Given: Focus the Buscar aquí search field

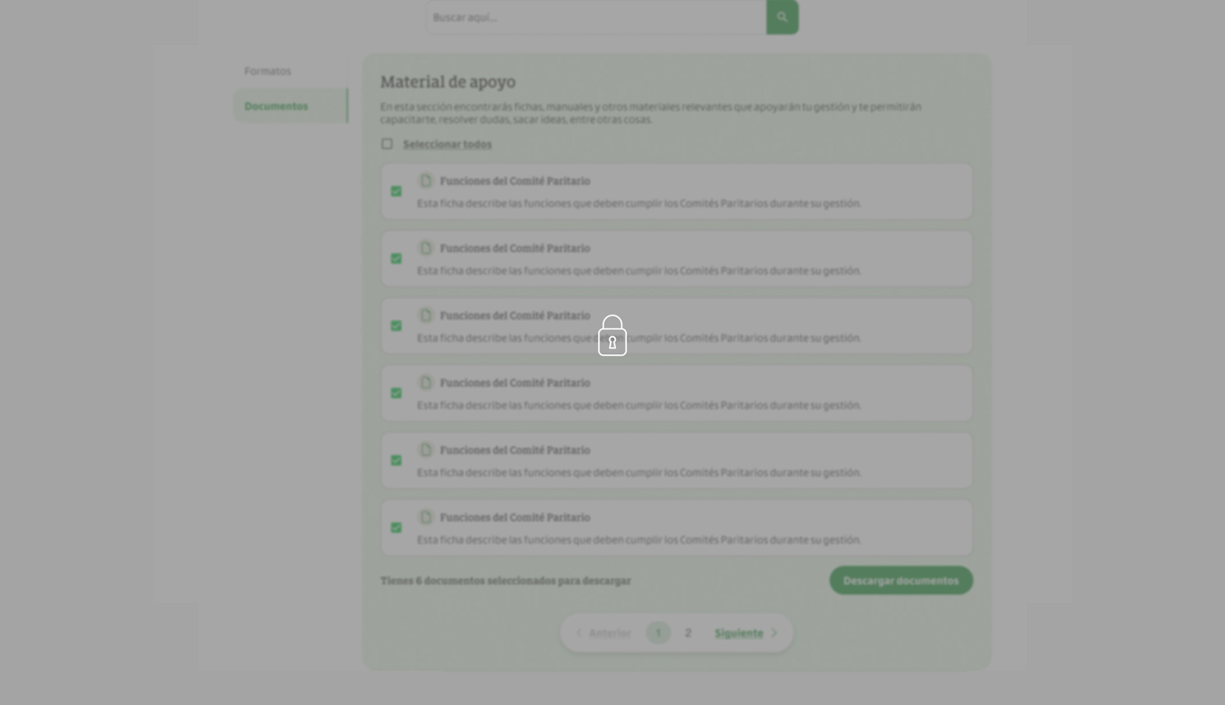Looking at the screenshot, I should [597, 17].
